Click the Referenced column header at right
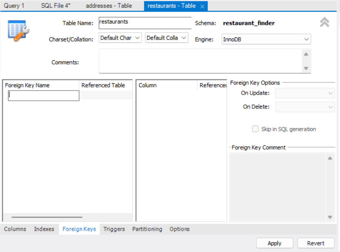Screen dimensions: 340x252 212,85
